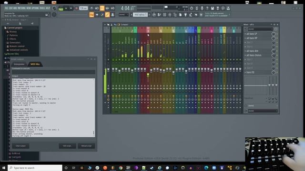Open the mixer output routing dropdown at bottom
This screenshot has height=171, width=305.
tap(263, 111)
